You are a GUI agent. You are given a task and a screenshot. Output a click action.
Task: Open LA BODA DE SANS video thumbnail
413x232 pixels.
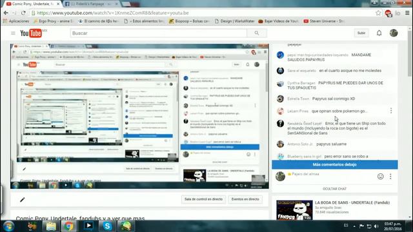(294, 210)
